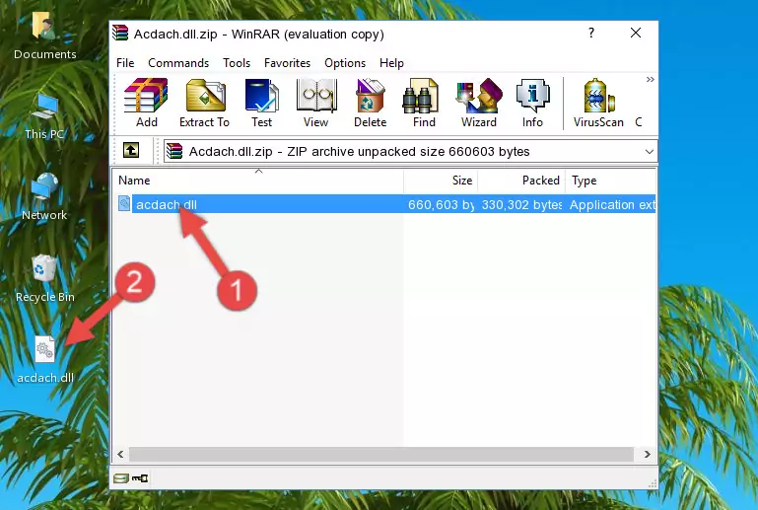This screenshot has height=510, width=758.
Task: Open the View tool in toolbar
Action: [316, 103]
